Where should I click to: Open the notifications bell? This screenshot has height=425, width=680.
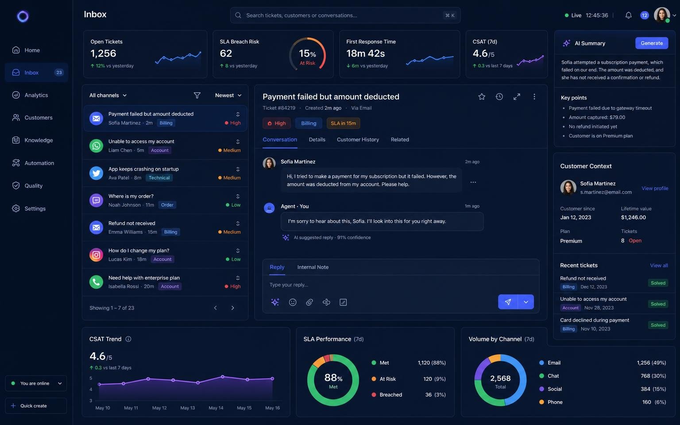[628, 15]
